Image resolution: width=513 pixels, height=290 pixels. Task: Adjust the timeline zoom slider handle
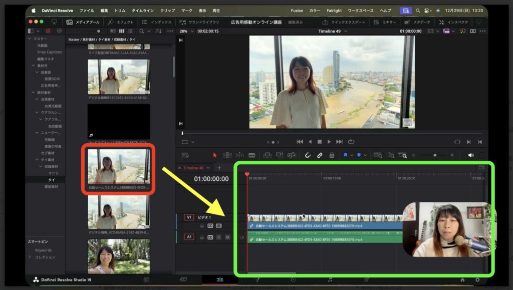pos(435,155)
